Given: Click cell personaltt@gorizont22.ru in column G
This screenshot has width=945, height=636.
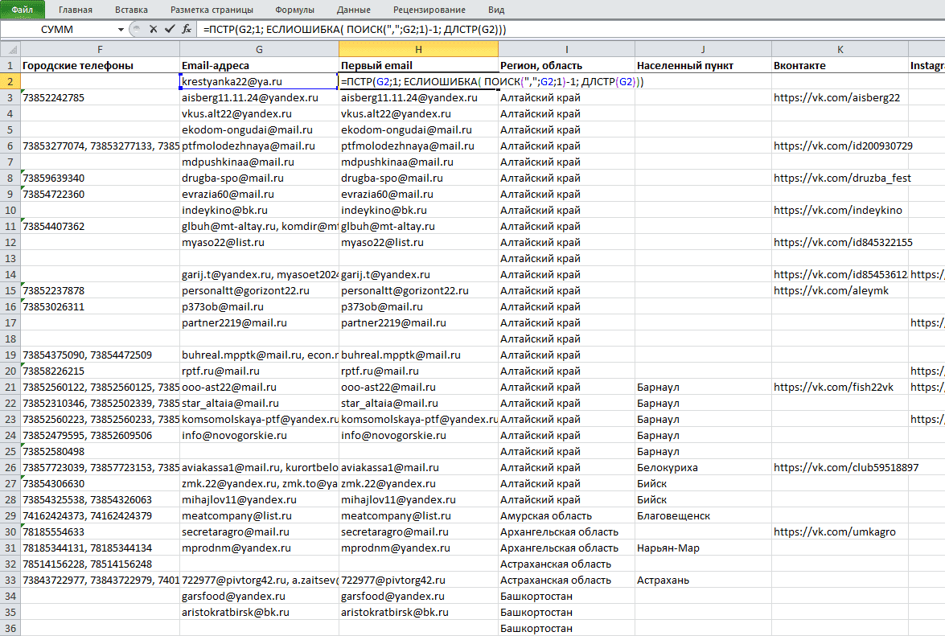Looking at the screenshot, I should click(259, 290).
